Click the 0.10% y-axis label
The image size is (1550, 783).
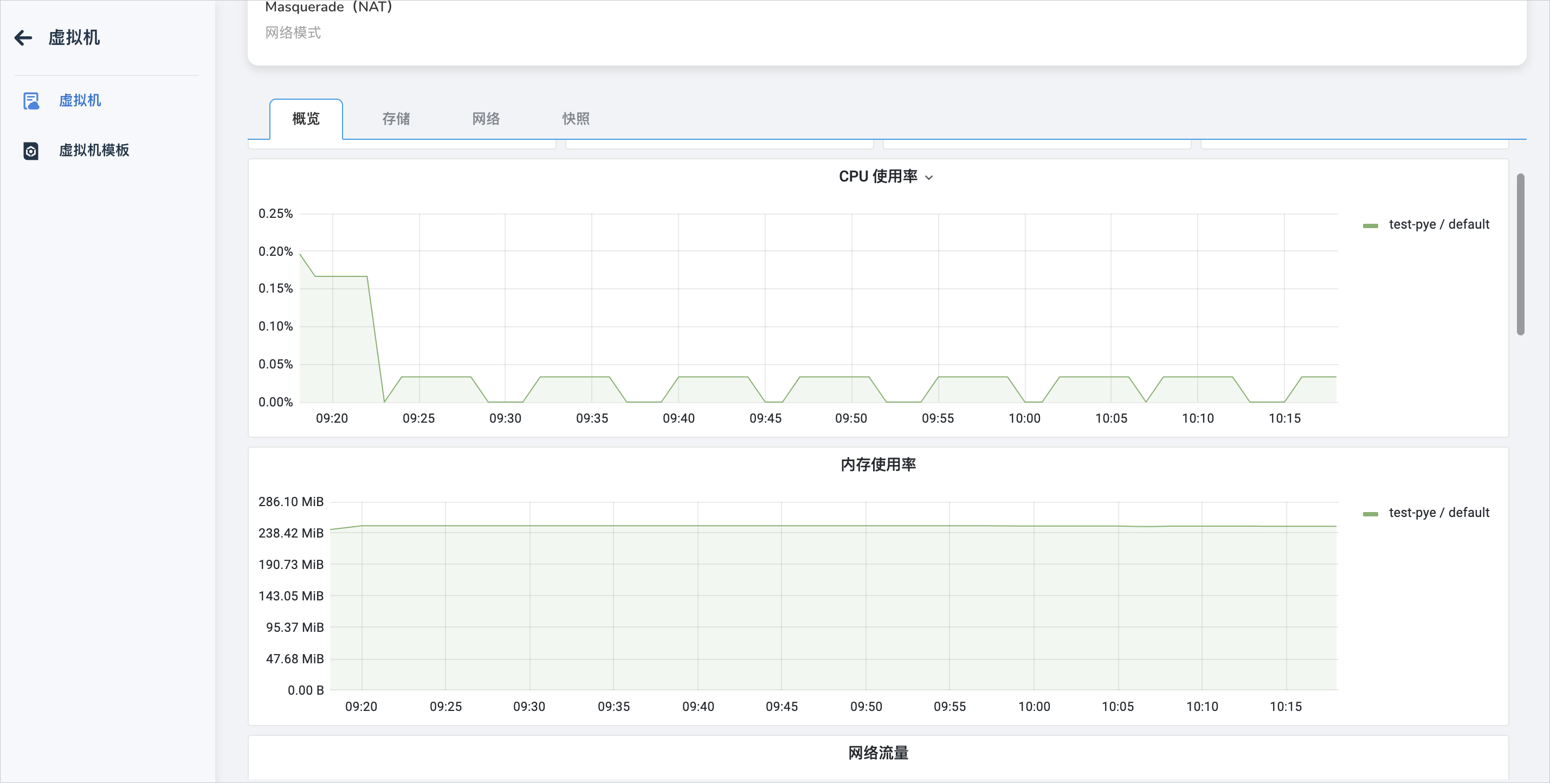(x=275, y=327)
